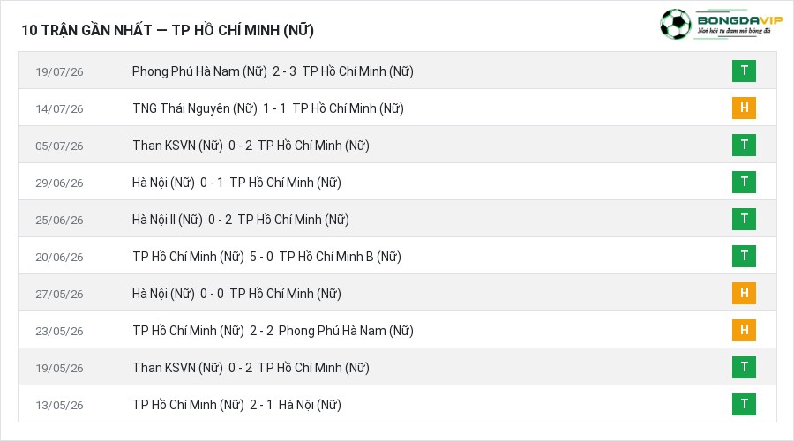This screenshot has height=441, width=794.
Task: Click the green T badge for 05/07/26 match
Action: point(744,145)
